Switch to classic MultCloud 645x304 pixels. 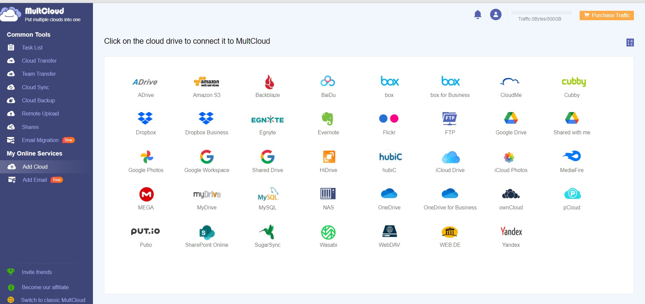tap(53, 300)
